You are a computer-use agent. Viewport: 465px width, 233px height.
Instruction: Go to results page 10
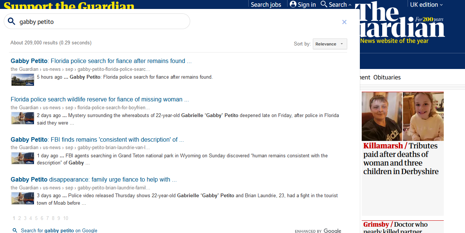66,218
